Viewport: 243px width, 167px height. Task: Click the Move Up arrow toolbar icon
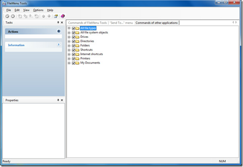point(43,16)
